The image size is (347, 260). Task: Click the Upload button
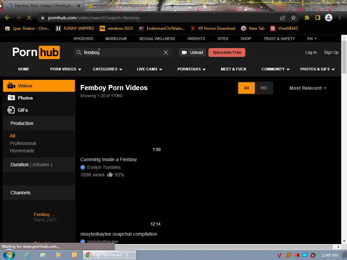[x=192, y=52]
